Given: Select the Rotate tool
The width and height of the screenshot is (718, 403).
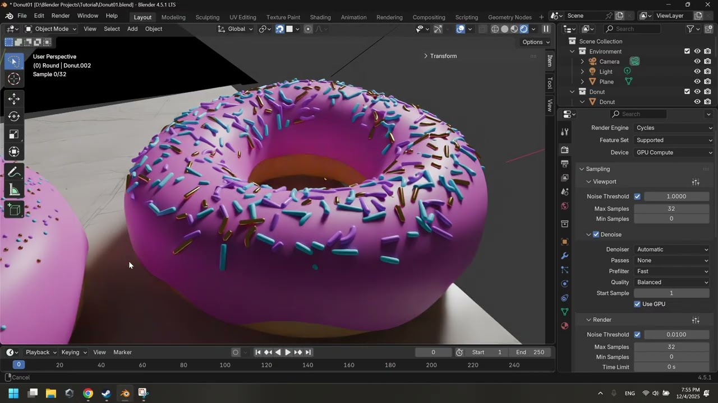Looking at the screenshot, I should click(x=14, y=116).
